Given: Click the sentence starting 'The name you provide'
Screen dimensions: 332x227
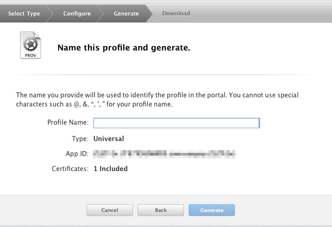Looking at the screenshot, I should tap(128, 96).
